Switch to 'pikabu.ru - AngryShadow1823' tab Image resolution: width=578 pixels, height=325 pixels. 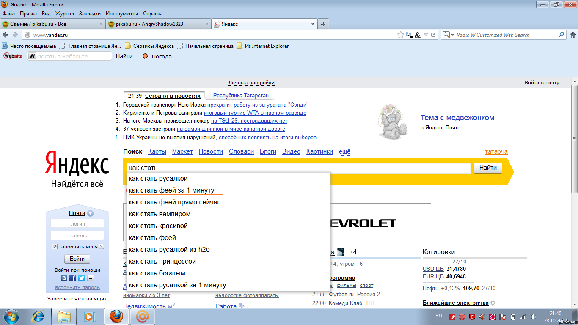pos(159,24)
